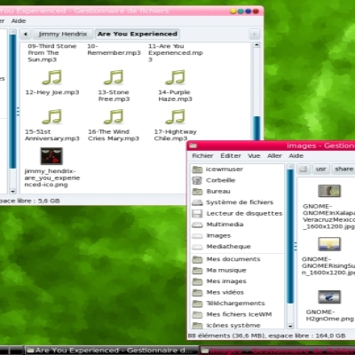Open the Icônes système folder icon
Screen dimensions: 355x355
click(197, 326)
